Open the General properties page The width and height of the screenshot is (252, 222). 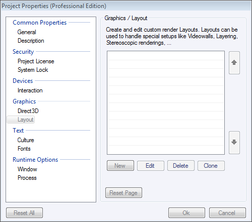click(27, 32)
